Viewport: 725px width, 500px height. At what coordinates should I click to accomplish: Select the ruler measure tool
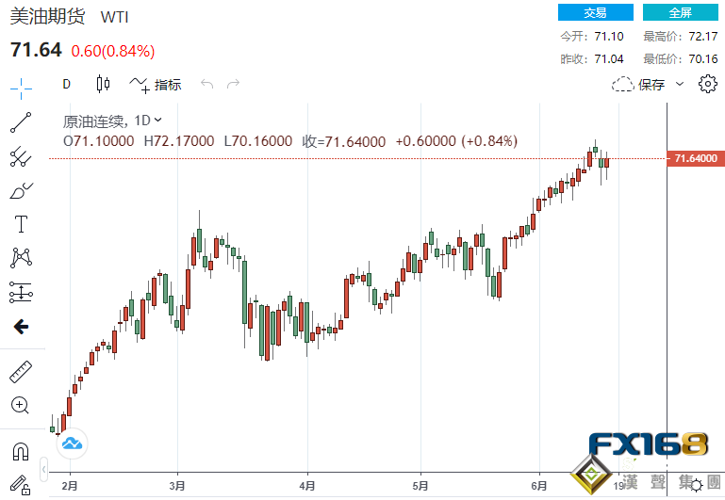point(21,371)
